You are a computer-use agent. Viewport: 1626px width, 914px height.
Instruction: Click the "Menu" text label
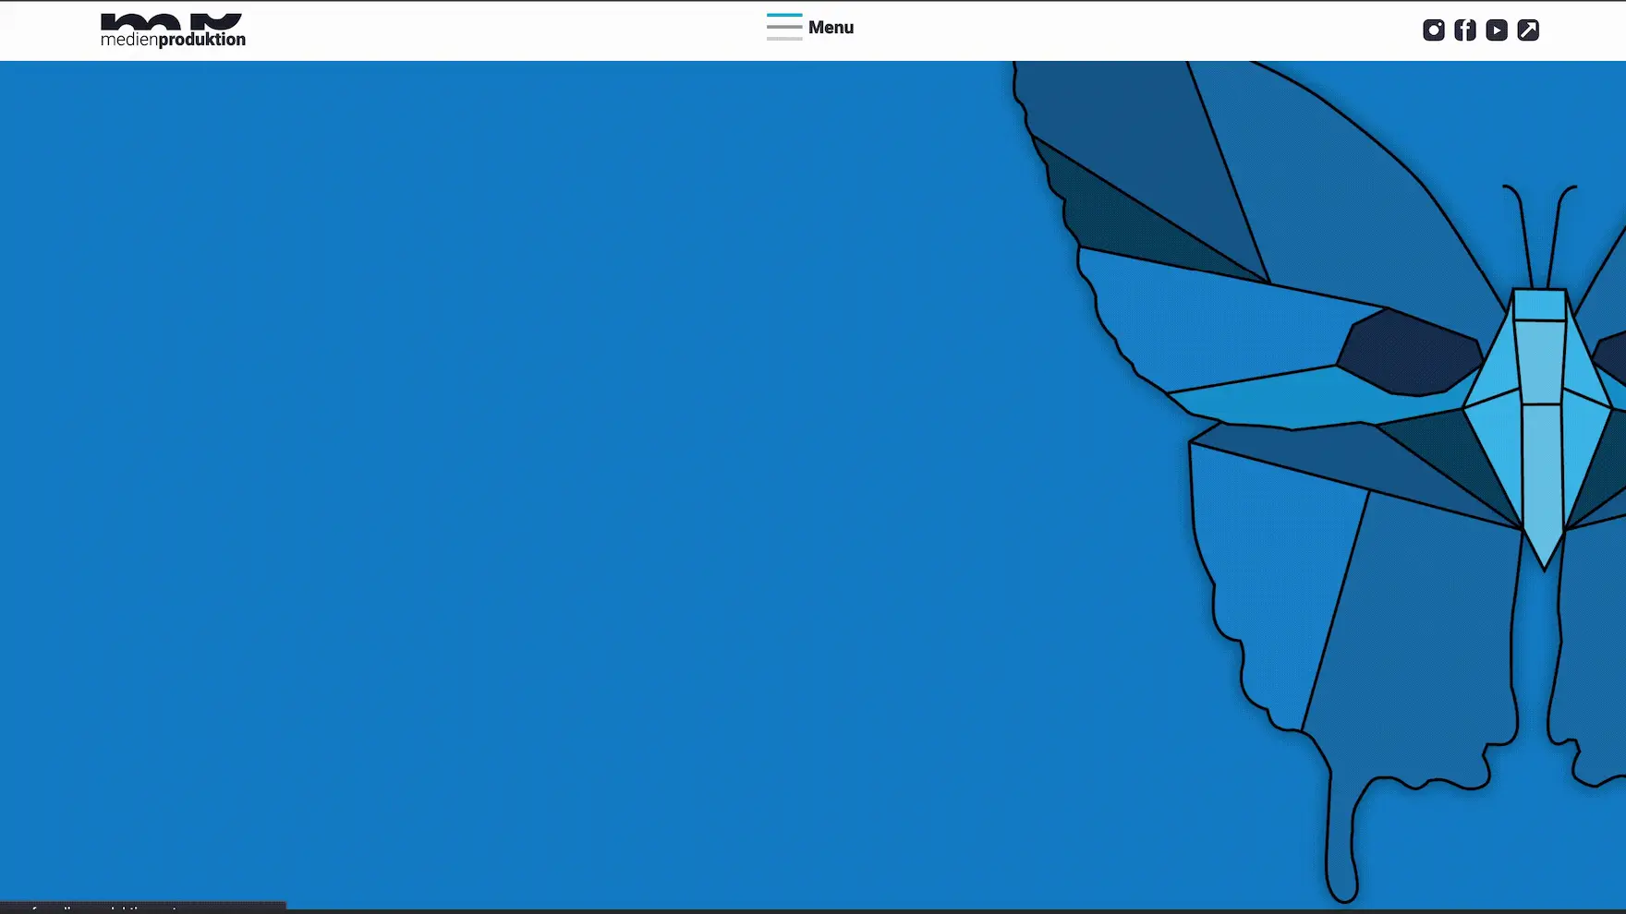click(831, 28)
